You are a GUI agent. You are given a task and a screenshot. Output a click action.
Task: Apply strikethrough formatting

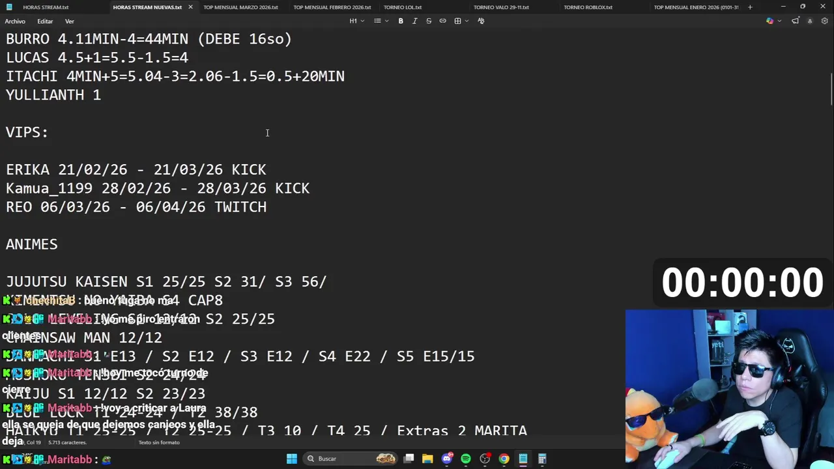coord(429,21)
